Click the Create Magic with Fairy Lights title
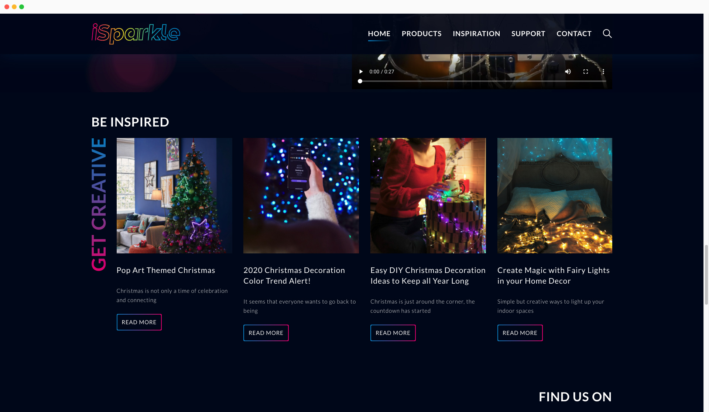Image resolution: width=709 pixels, height=412 pixels. [553, 276]
